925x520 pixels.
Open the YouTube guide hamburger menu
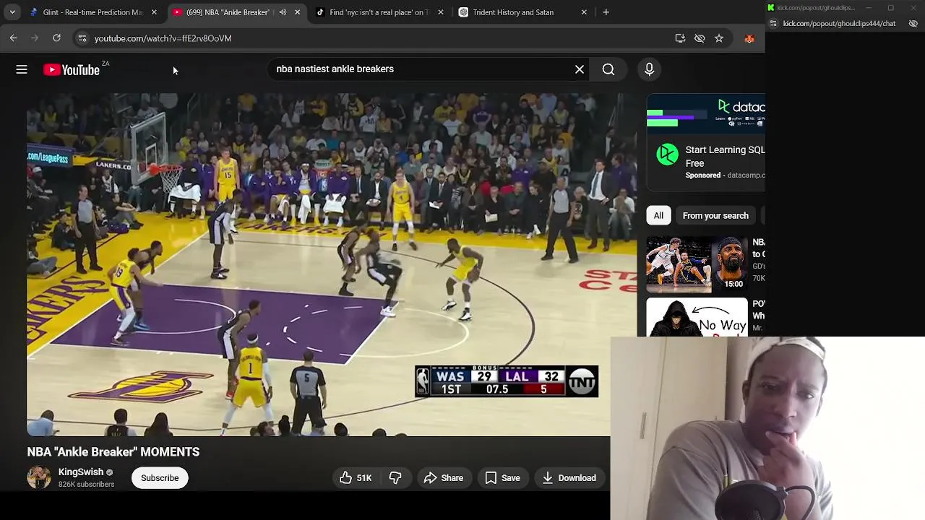(x=22, y=69)
